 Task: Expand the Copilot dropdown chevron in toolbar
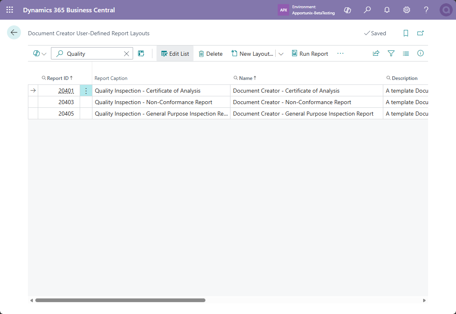pos(44,54)
